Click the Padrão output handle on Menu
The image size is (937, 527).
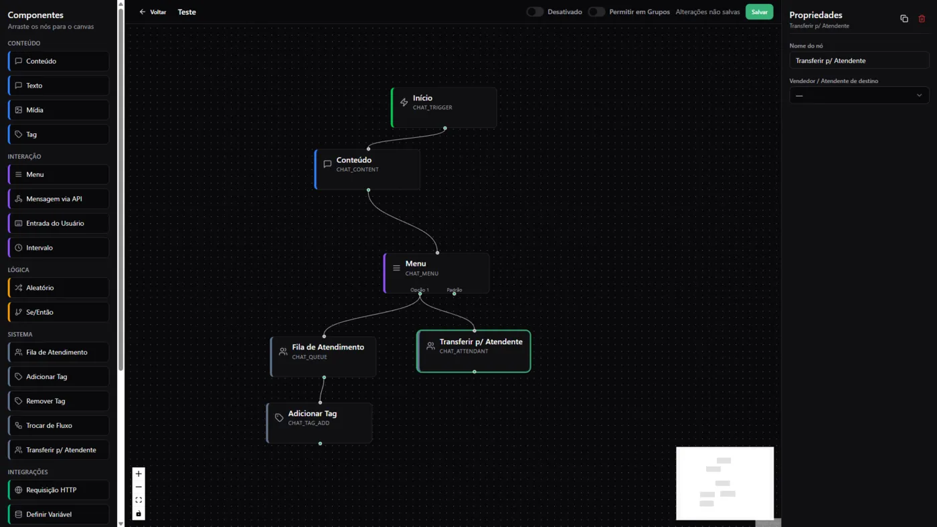point(454,293)
